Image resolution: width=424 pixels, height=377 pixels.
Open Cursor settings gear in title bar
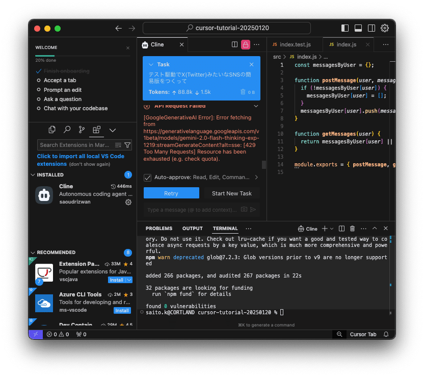(x=385, y=28)
